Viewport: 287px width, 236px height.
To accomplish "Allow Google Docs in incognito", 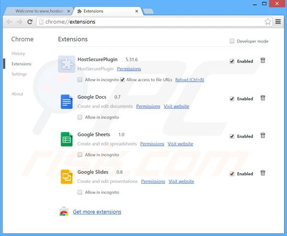I will coord(80,117).
